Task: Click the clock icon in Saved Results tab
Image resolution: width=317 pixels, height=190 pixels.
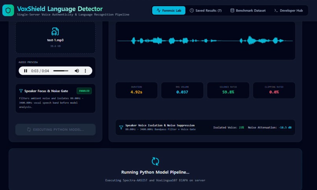Action: pos(192,11)
